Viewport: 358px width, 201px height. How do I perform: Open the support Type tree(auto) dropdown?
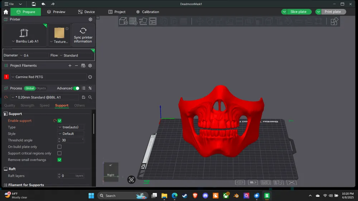[71, 127]
